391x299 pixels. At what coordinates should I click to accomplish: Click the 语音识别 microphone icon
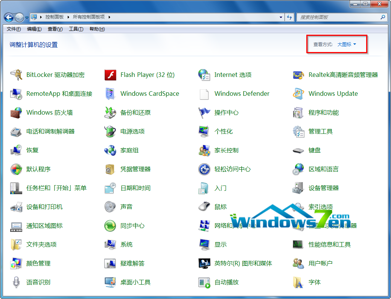coord(16,282)
